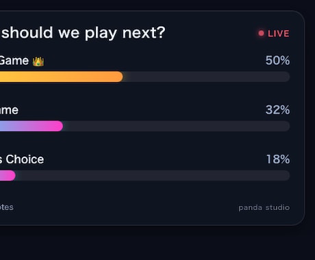Click the empty track of the 50% bar
315x260 pixels.
[x=207, y=77]
